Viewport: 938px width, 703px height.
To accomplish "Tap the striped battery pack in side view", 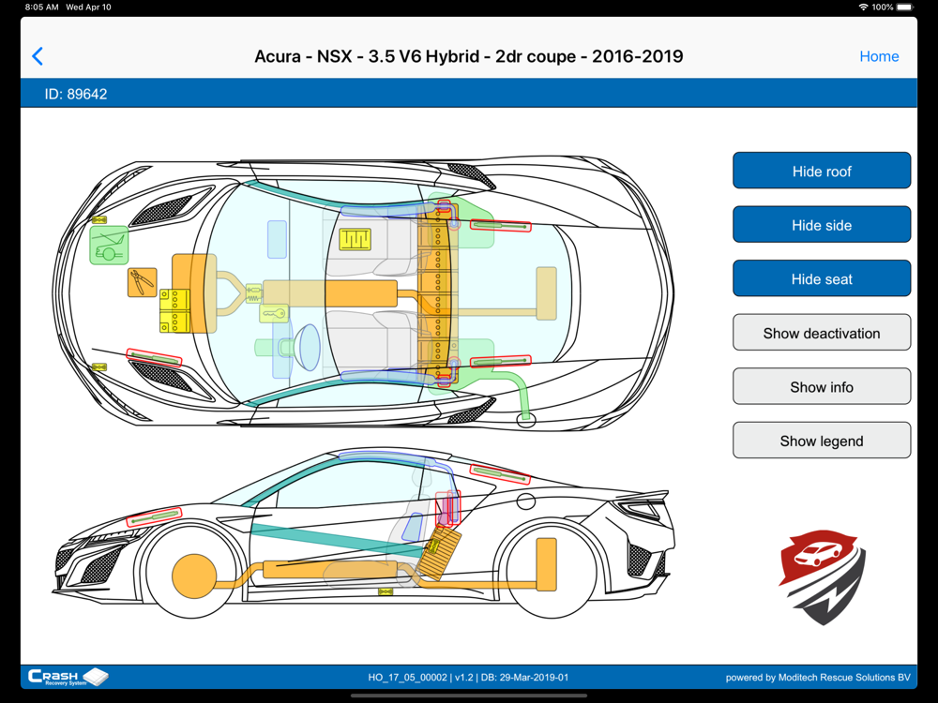I will click(x=442, y=552).
